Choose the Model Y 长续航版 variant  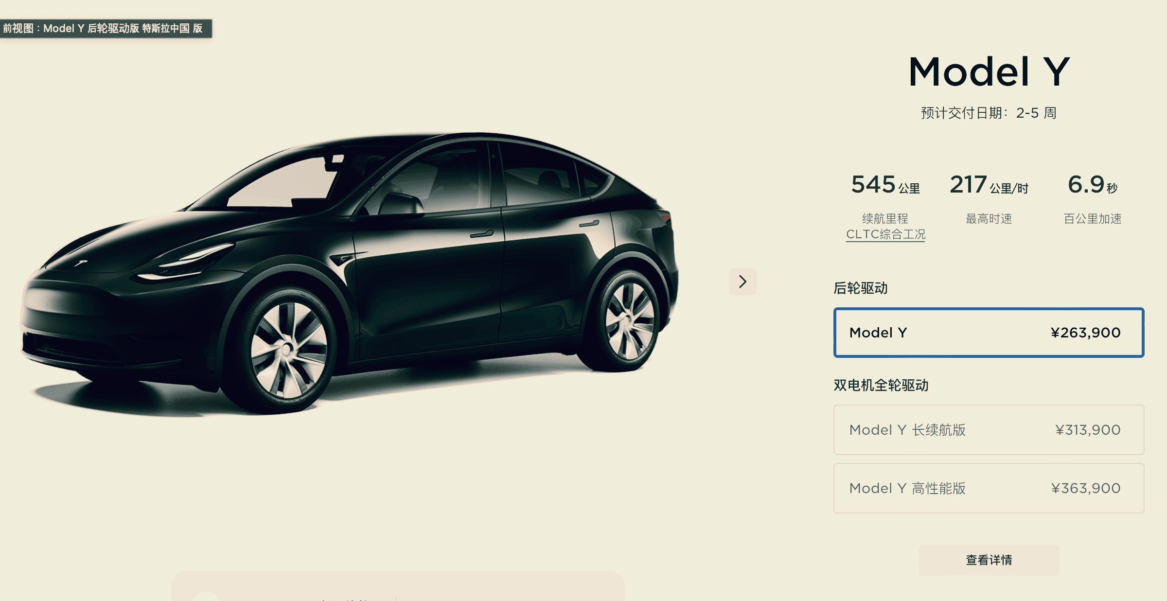(x=989, y=430)
